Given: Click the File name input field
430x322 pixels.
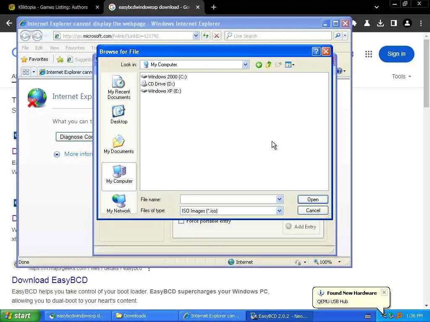Looking at the screenshot, I should point(228,199).
